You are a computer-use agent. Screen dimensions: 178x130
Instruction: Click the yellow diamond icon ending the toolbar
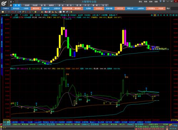[71, 12]
